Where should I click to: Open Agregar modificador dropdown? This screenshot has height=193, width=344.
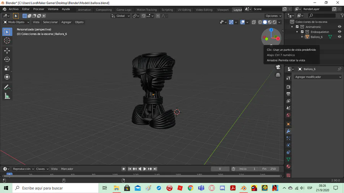click(318, 77)
